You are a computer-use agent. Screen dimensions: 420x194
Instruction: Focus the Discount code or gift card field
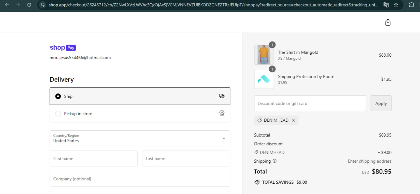pos(310,103)
